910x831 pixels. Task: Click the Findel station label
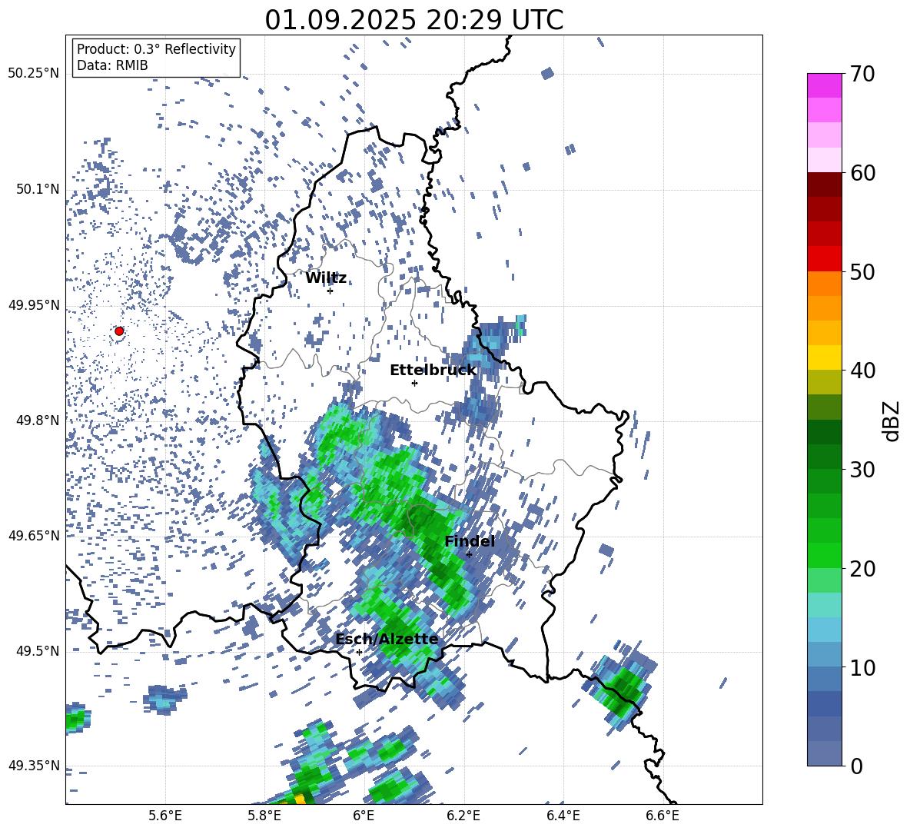(470, 541)
